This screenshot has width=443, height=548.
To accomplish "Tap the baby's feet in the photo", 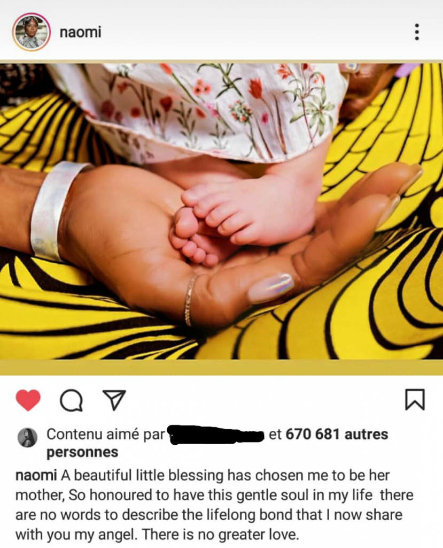I will 241,220.
